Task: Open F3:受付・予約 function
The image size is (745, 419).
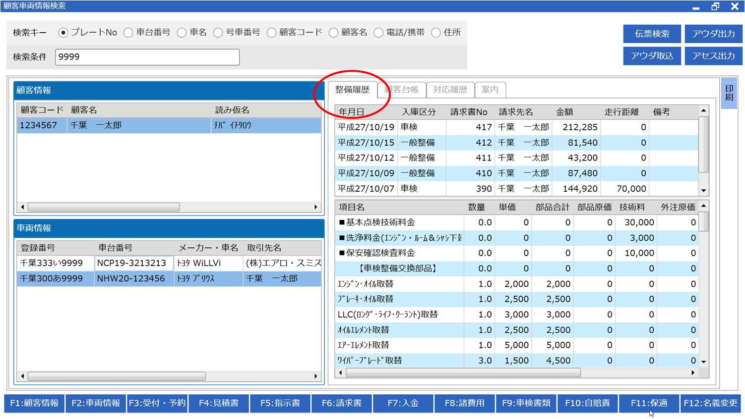Action: pyautogui.click(x=157, y=403)
